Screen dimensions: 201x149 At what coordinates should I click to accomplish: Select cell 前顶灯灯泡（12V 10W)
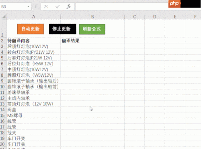coord(33,104)
